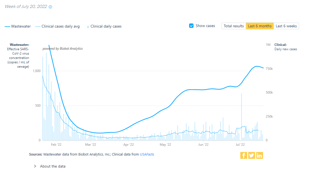This screenshot has height=179, width=309.
Task: Click the powered by Biobot Analytics text
Action: coord(63,49)
